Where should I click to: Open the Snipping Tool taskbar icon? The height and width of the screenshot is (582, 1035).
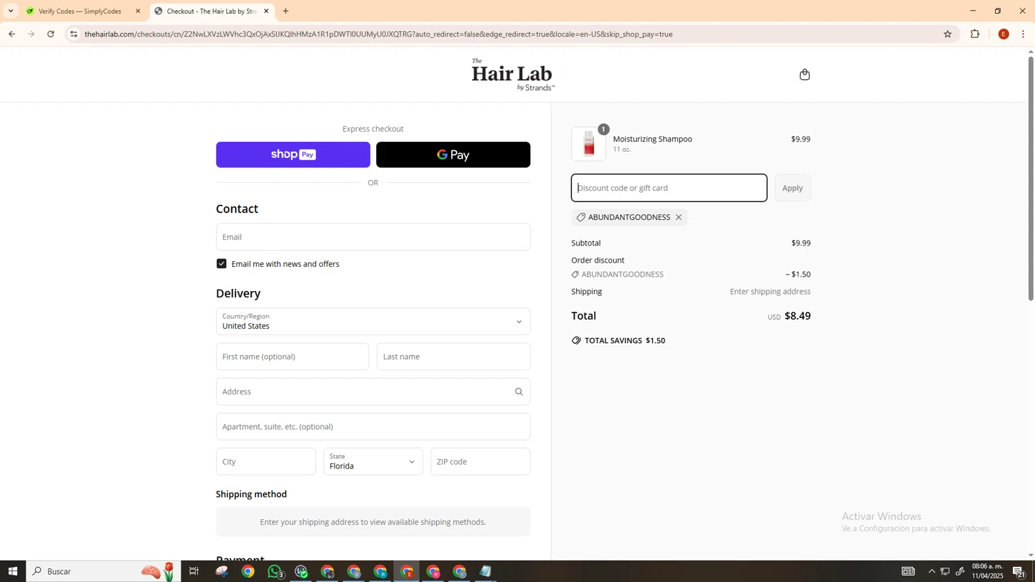221,571
